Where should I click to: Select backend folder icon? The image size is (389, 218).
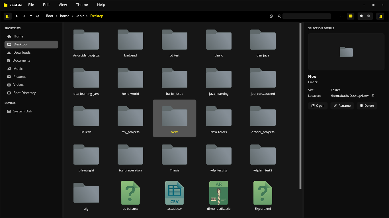[x=130, y=40]
